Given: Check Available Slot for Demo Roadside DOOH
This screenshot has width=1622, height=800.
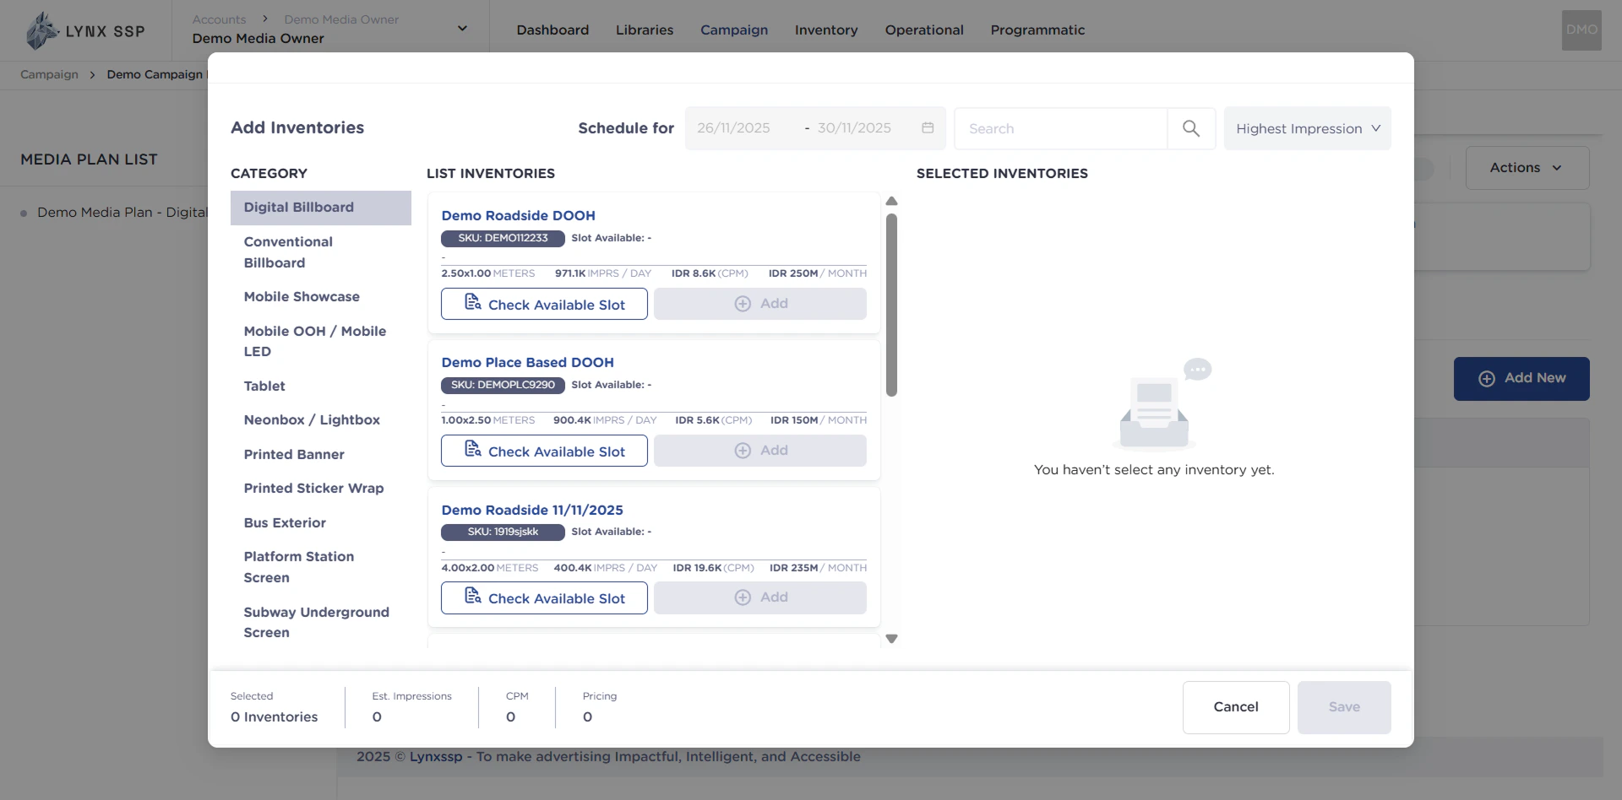Looking at the screenshot, I should (x=544, y=304).
